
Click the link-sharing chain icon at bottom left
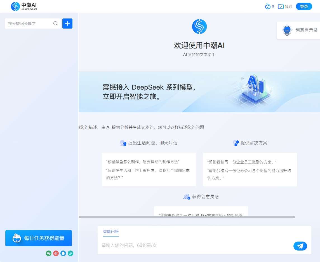point(70,253)
